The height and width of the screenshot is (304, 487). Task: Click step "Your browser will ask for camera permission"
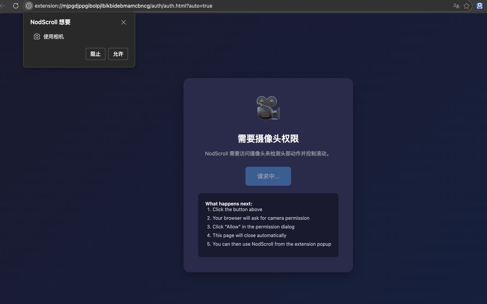[261, 218]
